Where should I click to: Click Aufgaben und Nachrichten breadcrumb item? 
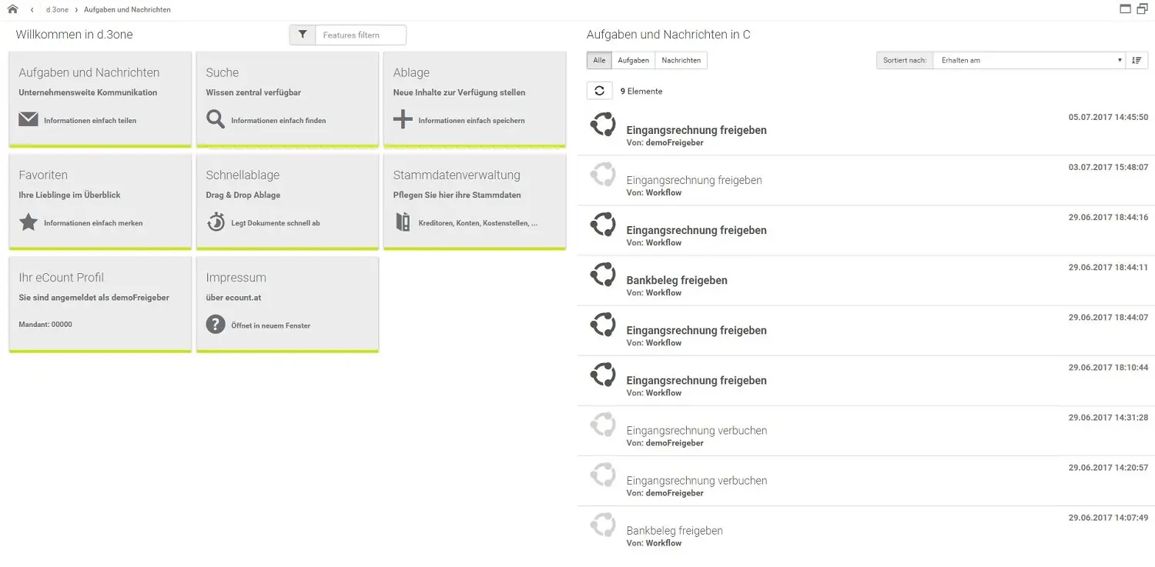127,10
